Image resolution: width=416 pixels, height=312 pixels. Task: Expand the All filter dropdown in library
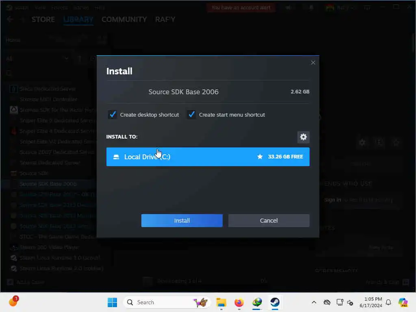[37, 58]
